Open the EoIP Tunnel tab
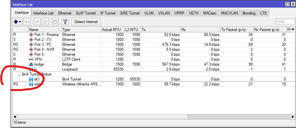This screenshot has height=128, width=296. (86, 13)
